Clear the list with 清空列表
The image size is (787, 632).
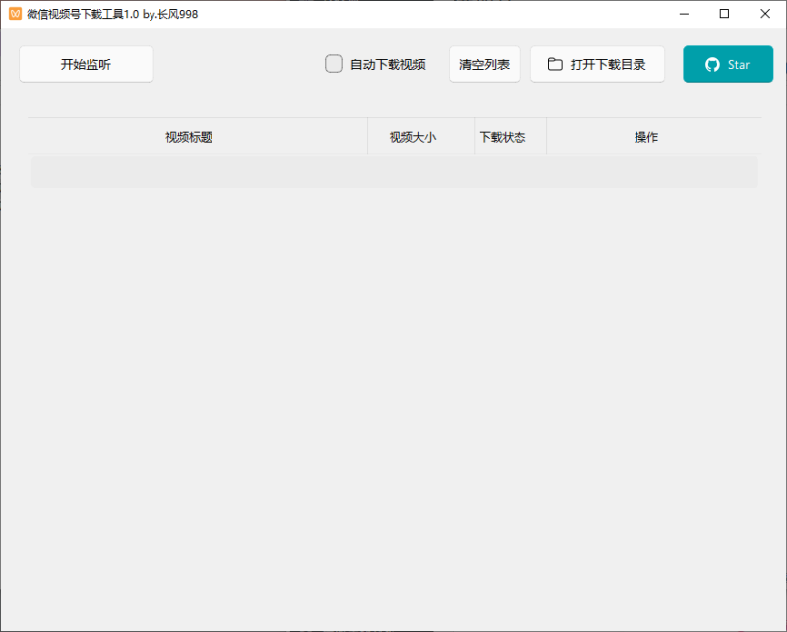pyautogui.click(x=484, y=65)
